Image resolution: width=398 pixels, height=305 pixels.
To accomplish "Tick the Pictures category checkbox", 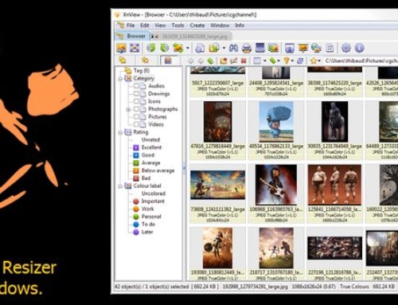I will (x=136, y=117).
